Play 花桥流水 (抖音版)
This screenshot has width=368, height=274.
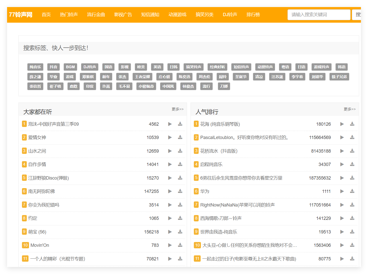(x=342, y=151)
